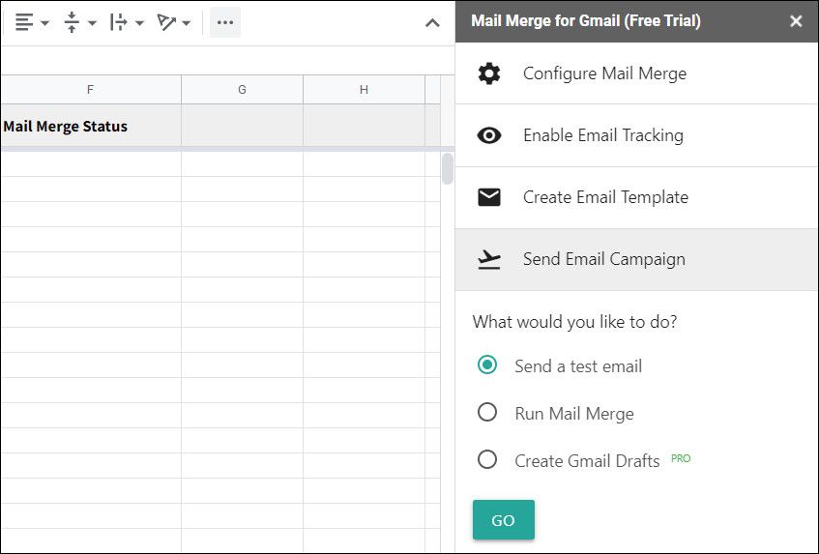Select column H header

pyautogui.click(x=365, y=89)
